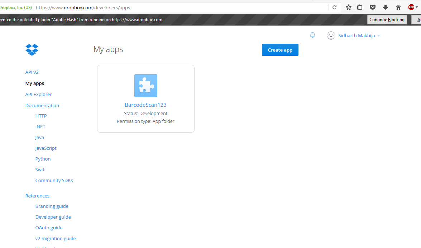Click the smiley profile avatar
The image size is (421, 248).
331,35
